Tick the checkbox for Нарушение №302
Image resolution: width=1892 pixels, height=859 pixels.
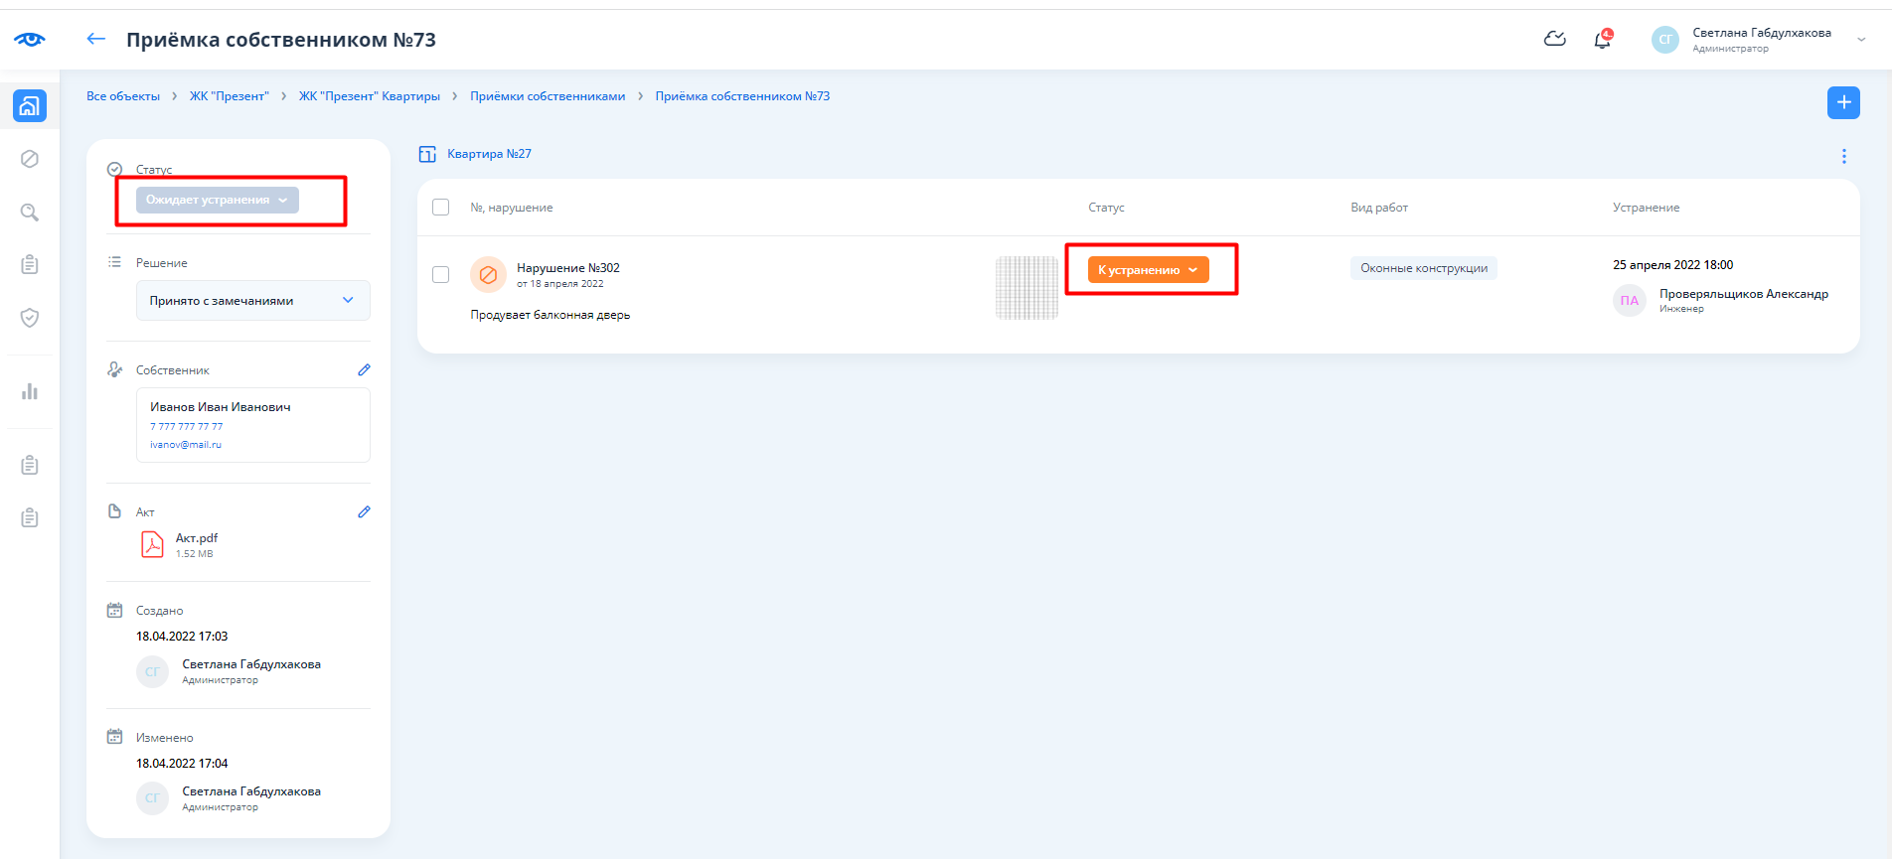pos(441,275)
